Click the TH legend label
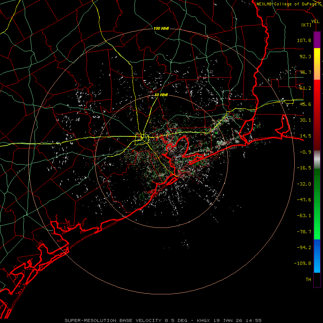 point(308,280)
